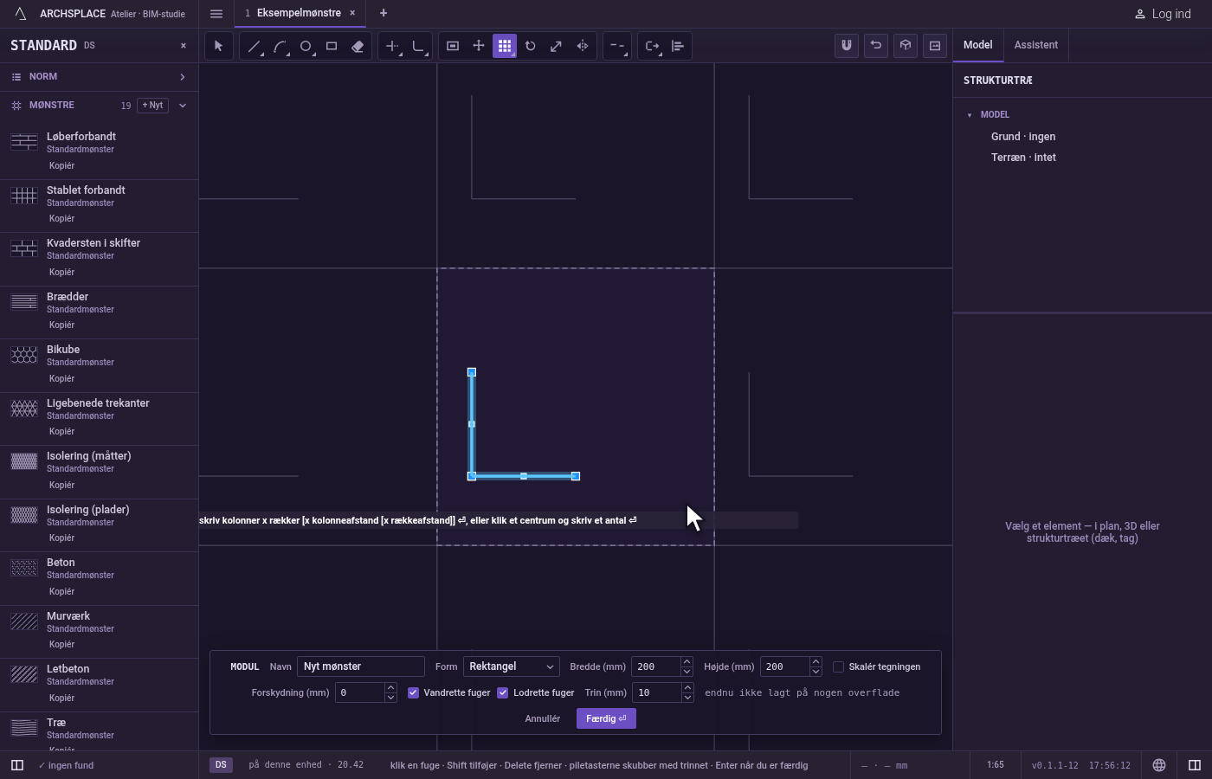Open the 3D box view icon
This screenshot has height=779, width=1212.
[x=906, y=45]
